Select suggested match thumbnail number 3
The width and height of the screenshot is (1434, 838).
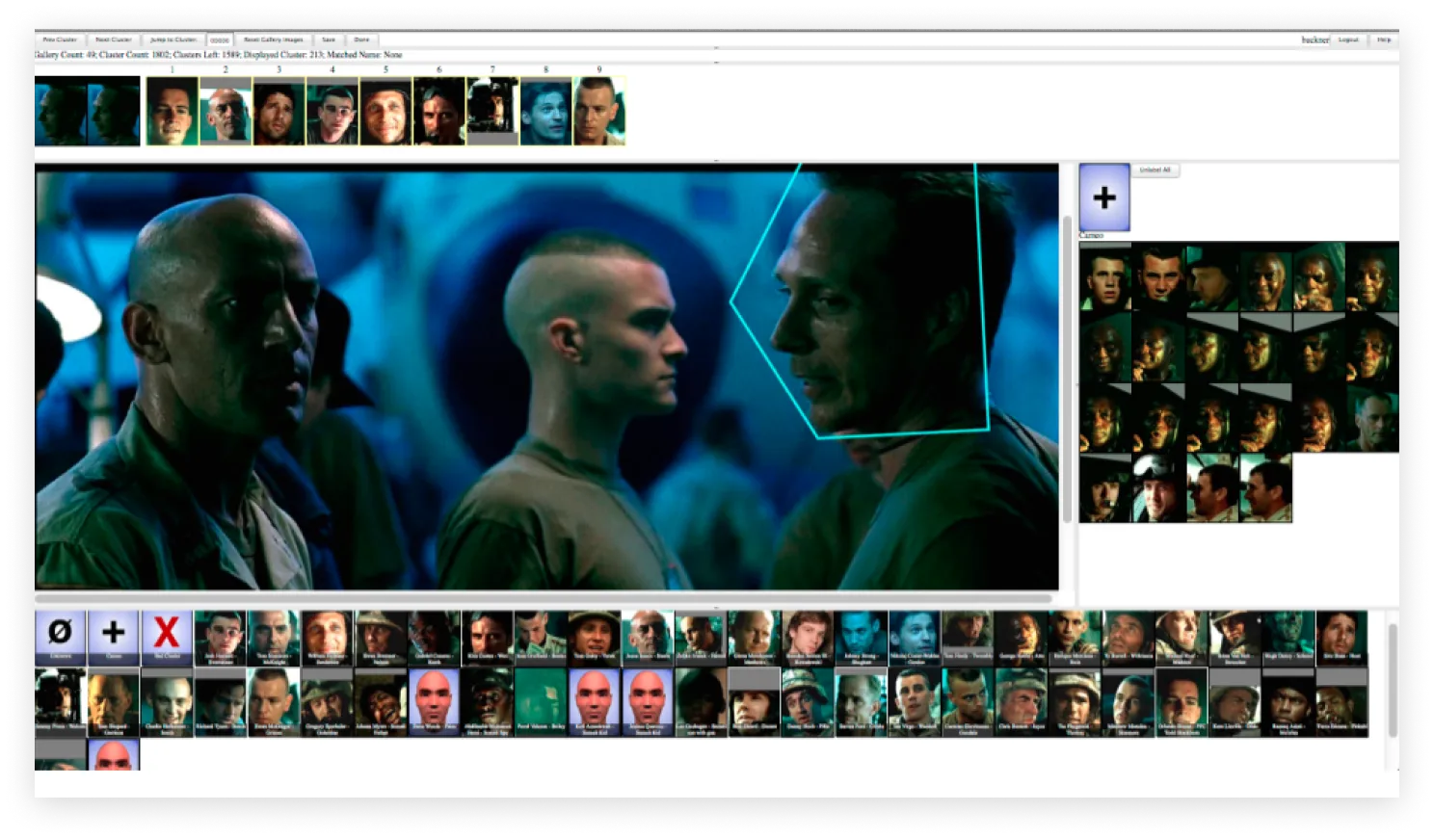[279, 112]
